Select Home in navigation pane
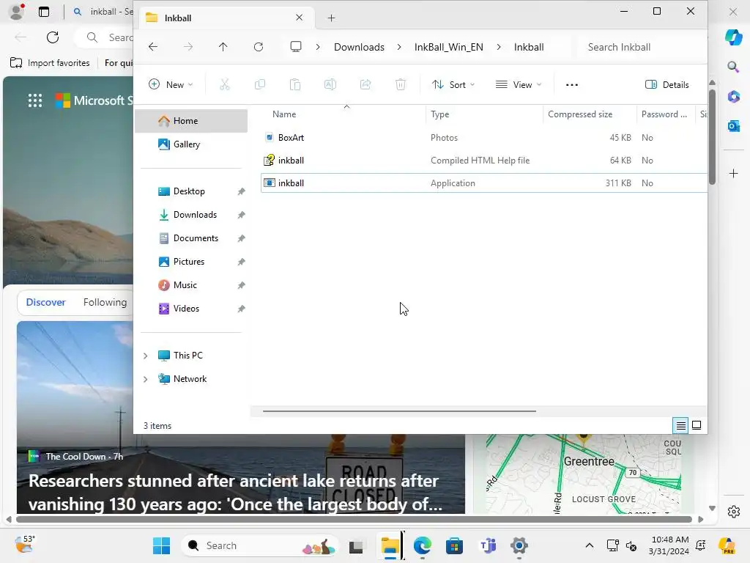 (191, 121)
